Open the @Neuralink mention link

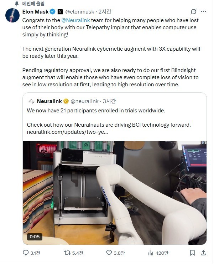[75, 20]
